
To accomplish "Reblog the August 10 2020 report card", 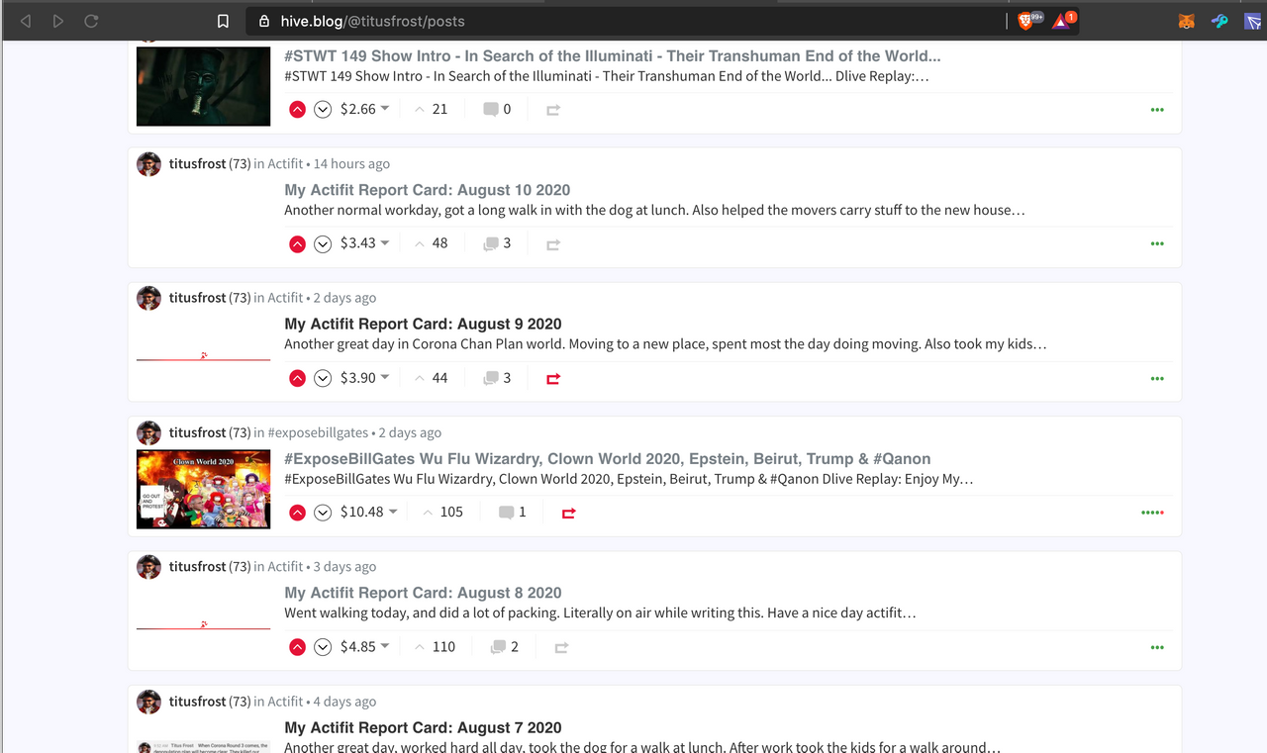I will 553,243.
